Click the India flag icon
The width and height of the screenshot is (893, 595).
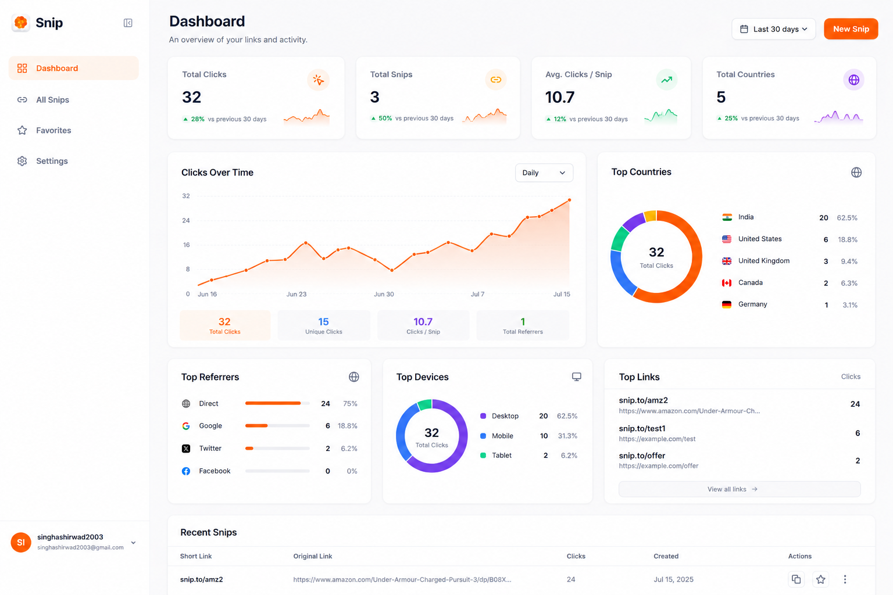[727, 217]
